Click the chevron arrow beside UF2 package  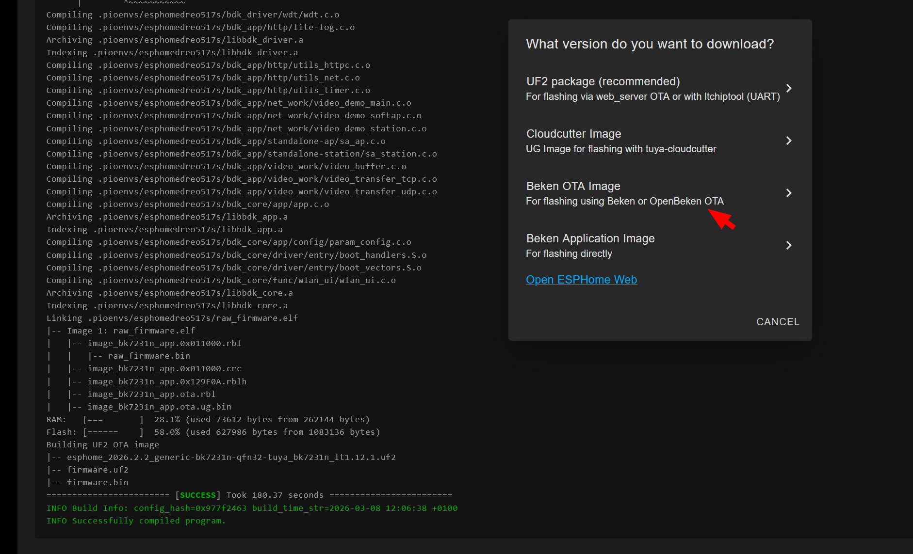(789, 88)
